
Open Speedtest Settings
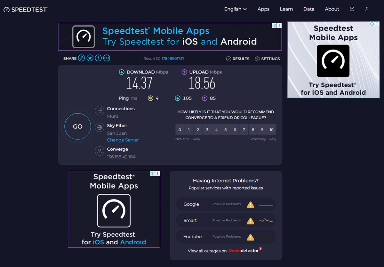(x=267, y=59)
